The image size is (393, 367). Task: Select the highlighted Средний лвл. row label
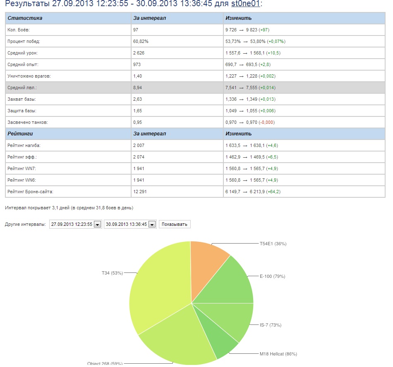pyautogui.click(x=22, y=88)
